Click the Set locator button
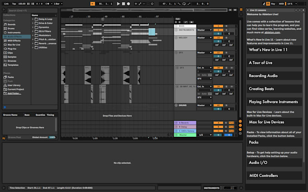Image resolution: width=308 pixels, height=192 pixels. point(178,19)
